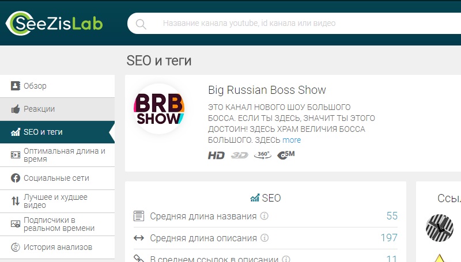This screenshot has width=461, height=262.
Task: Click the Средняя длина названия row icon
Action: tap(139, 216)
